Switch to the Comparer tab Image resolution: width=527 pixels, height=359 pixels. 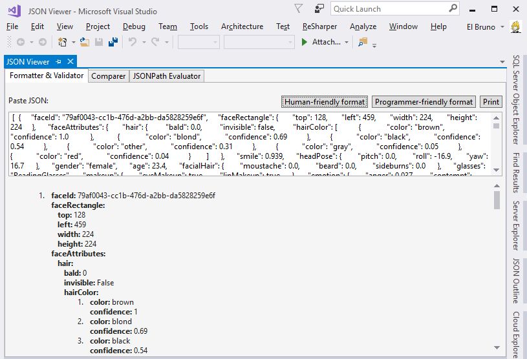pos(108,76)
